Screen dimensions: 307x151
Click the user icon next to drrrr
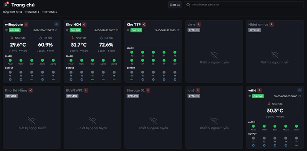click(x=199, y=24)
